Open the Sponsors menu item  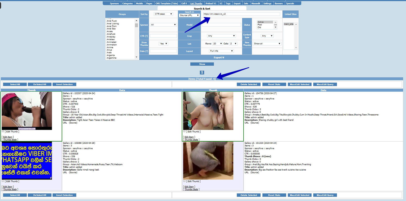coord(114,3)
